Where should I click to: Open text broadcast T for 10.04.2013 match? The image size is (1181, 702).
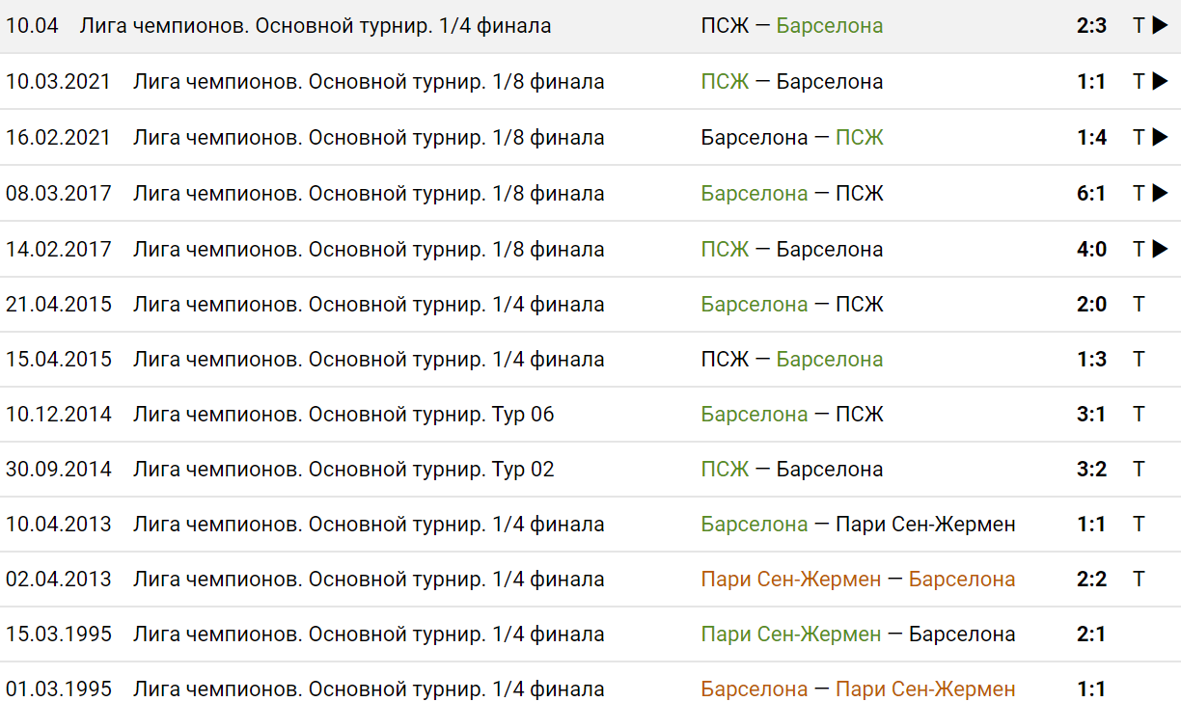[1139, 525]
